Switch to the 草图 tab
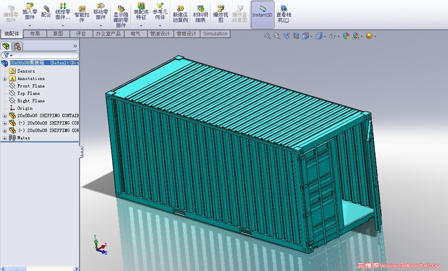 58,34
